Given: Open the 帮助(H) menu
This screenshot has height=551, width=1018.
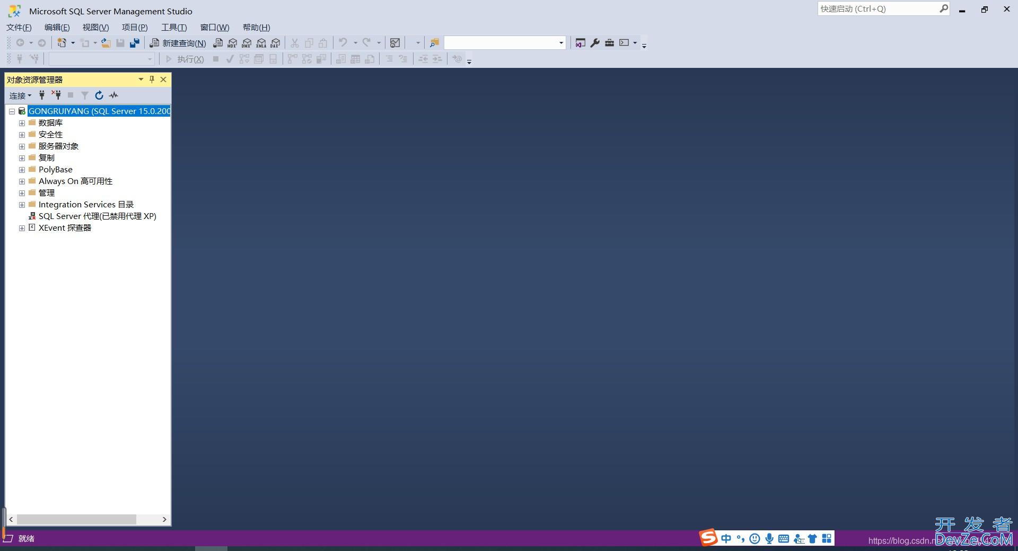Looking at the screenshot, I should point(257,28).
